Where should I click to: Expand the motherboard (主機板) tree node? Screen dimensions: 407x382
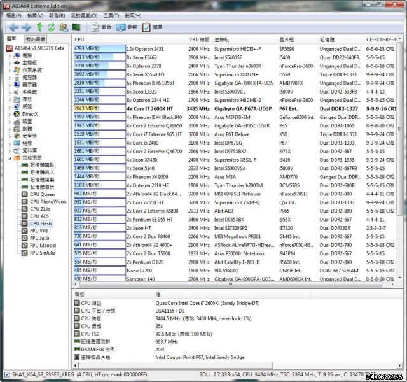click(10, 63)
